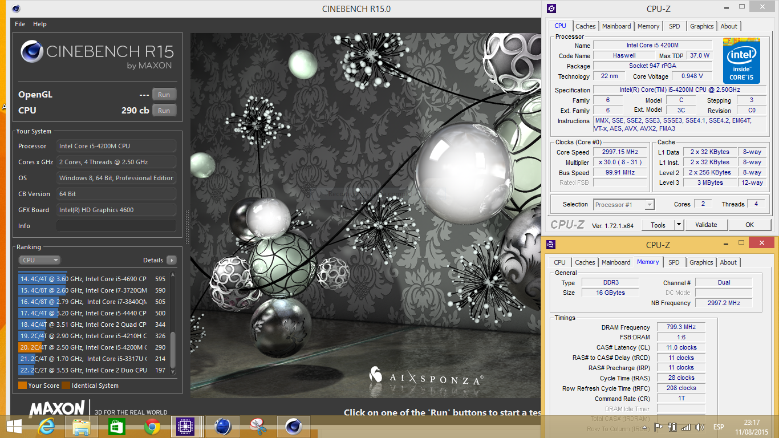Click the Tools button in CPU-Z
The width and height of the screenshot is (779, 438).
point(658,225)
